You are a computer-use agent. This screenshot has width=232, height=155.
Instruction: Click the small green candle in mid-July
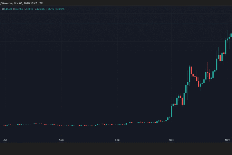pos(18,124)
